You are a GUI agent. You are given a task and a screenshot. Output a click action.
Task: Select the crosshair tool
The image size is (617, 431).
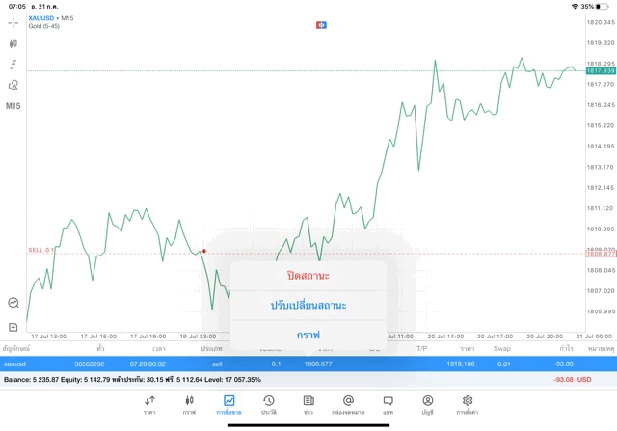[x=13, y=22]
